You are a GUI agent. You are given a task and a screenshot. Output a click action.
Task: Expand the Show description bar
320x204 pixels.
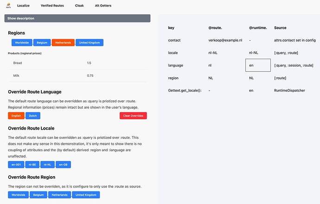pos(77,18)
